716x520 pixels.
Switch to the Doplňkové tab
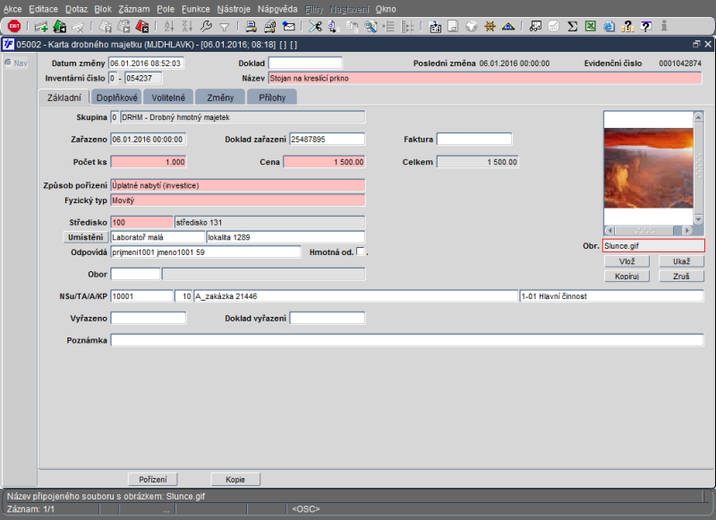(117, 98)
